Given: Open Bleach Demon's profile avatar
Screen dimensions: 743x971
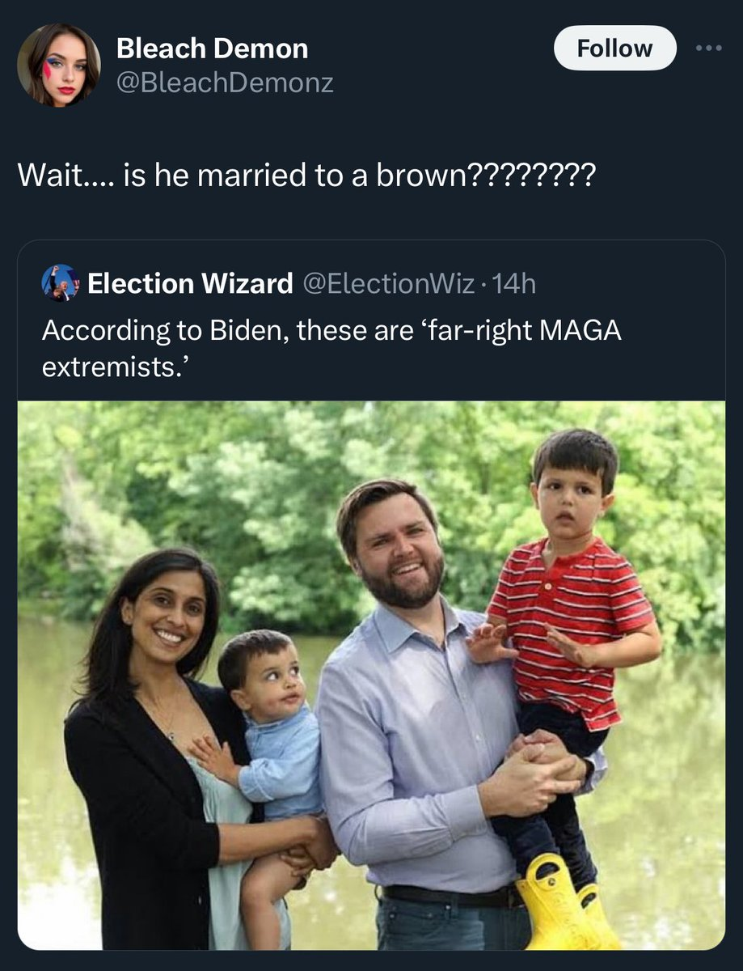Looking at the screenshot, I should click(x=59, y=65).
